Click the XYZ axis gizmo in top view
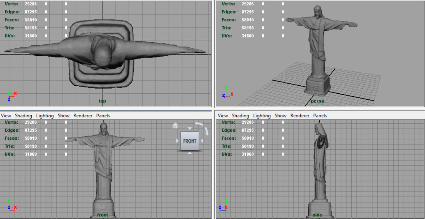This screenshot has height=219, width=425. pyautogui.click(x=12, y=96)
